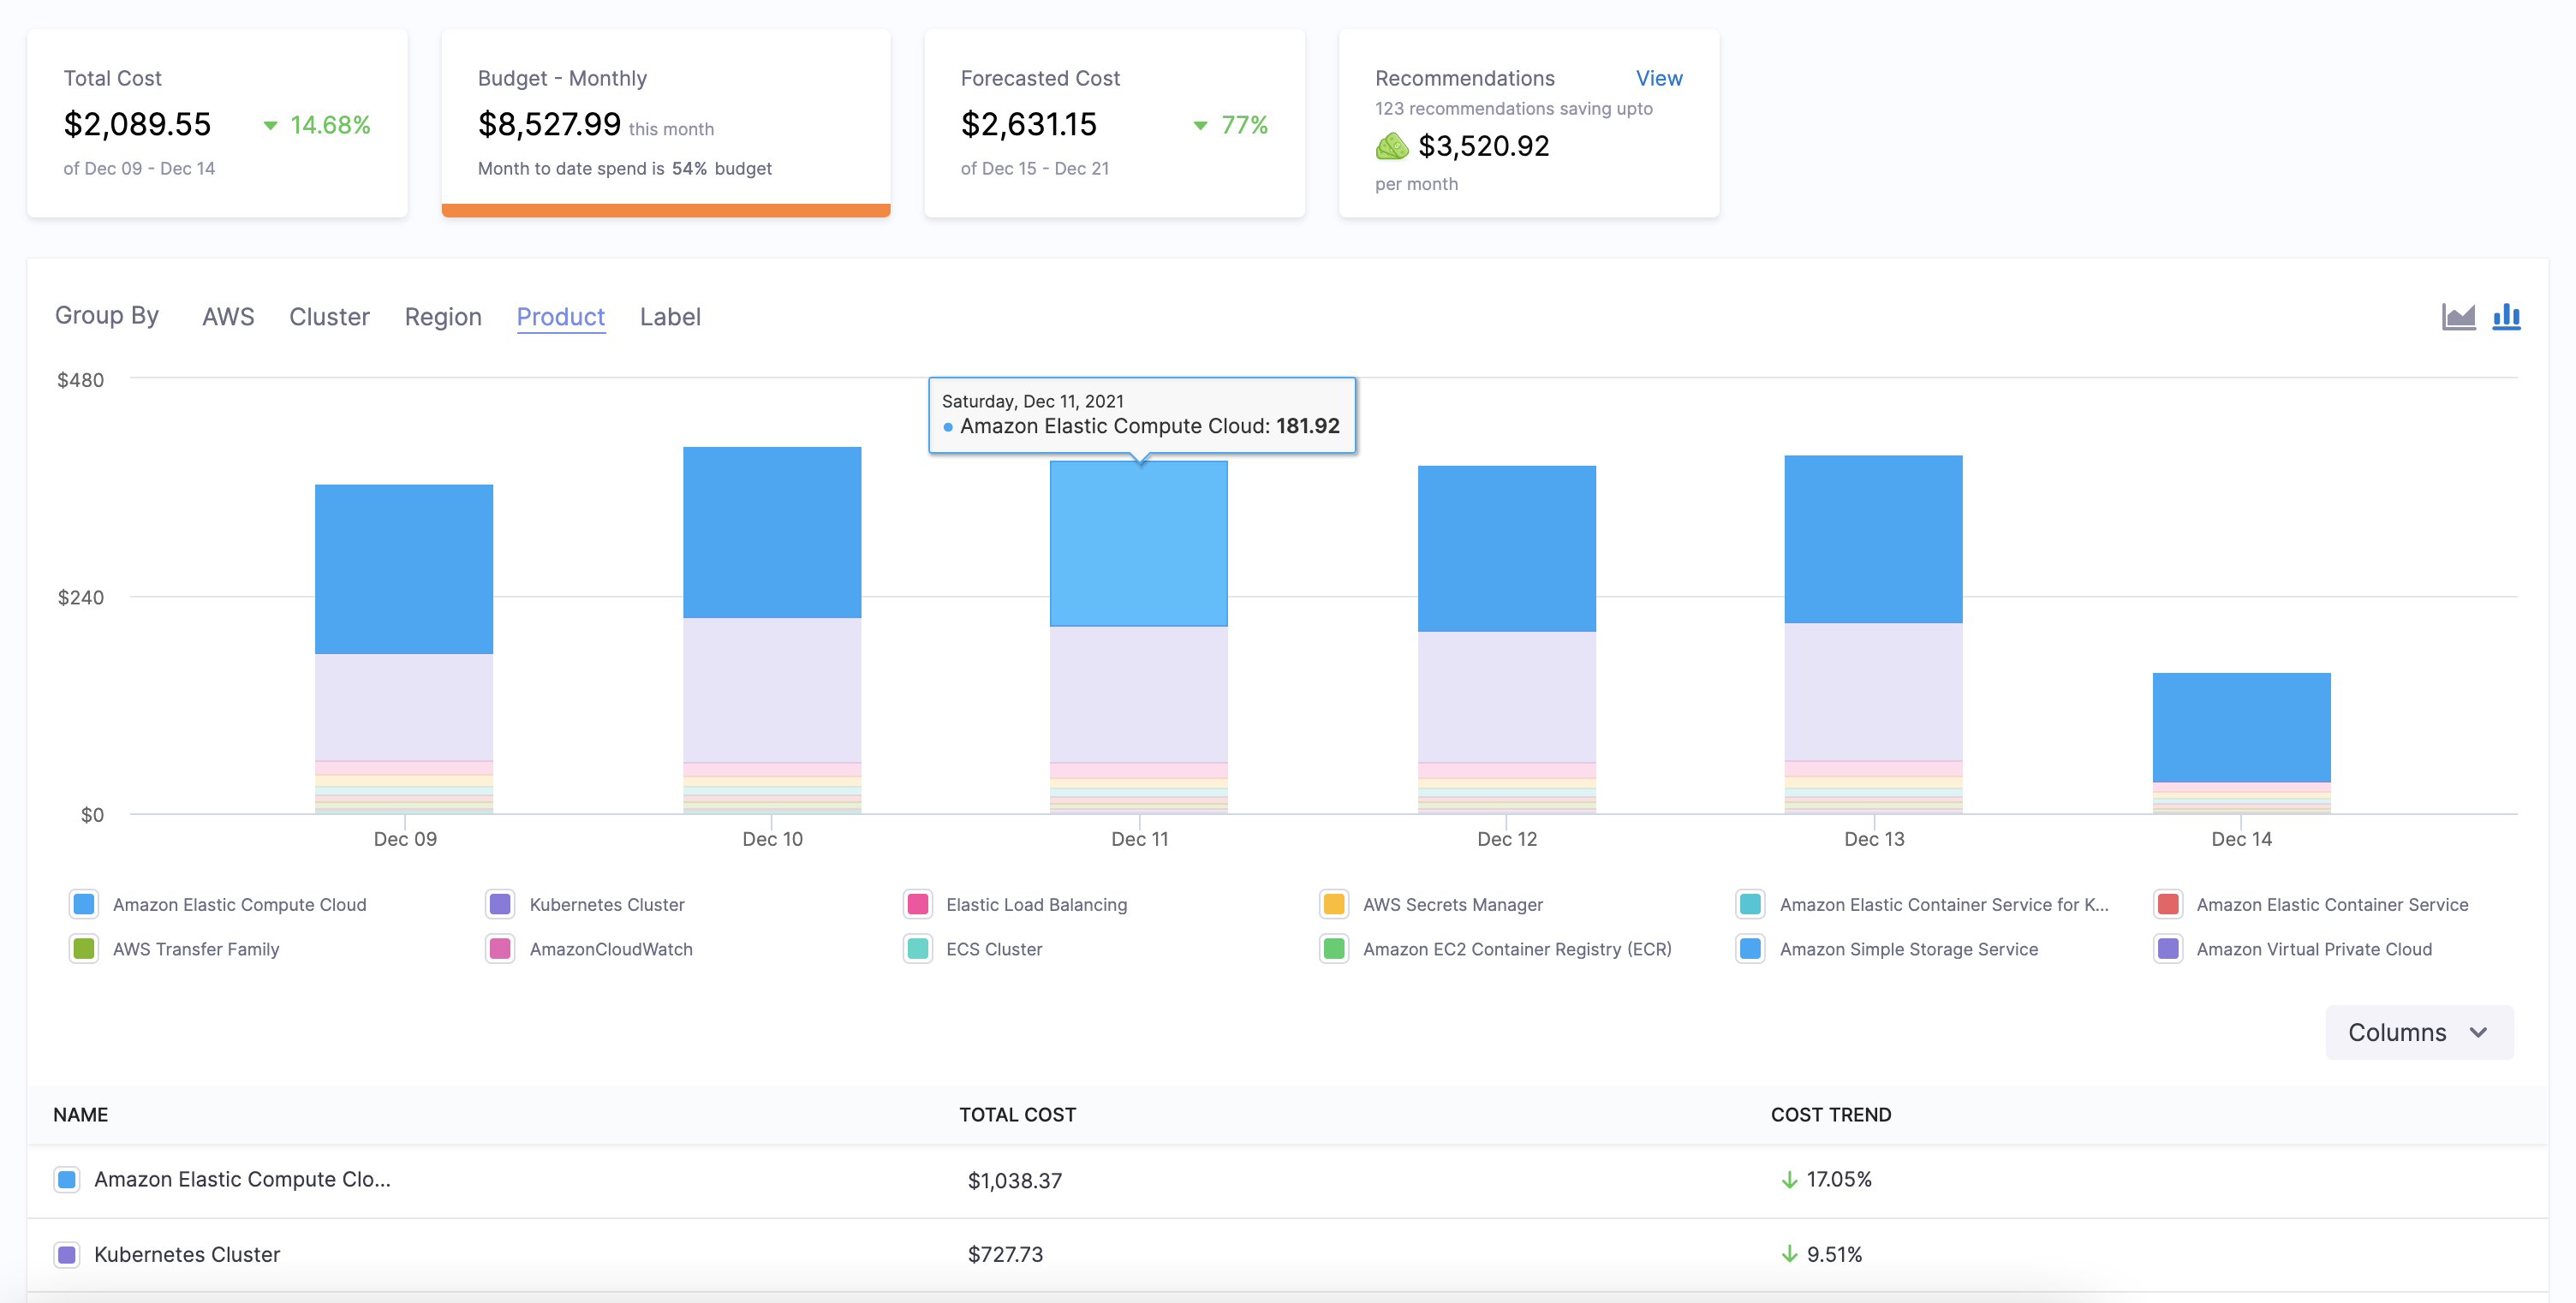Toggle Amazon Virtual Private Cloud legend item
2576x1303 pixels.
coord(2293,949)
